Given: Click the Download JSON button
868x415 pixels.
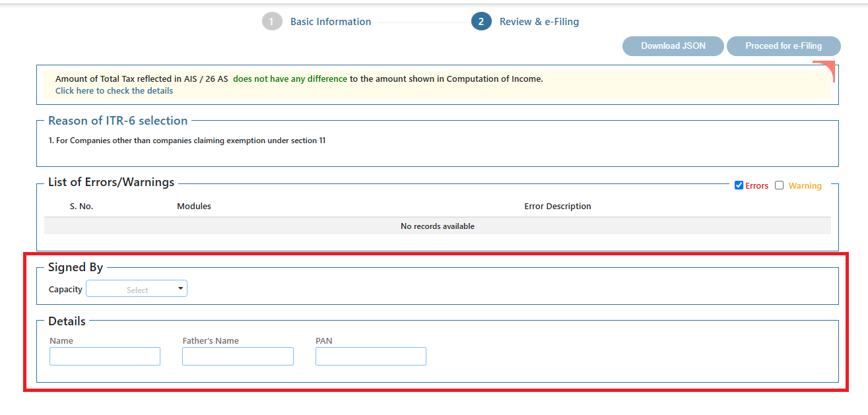Looking at the screenshot, I should 673,46.
